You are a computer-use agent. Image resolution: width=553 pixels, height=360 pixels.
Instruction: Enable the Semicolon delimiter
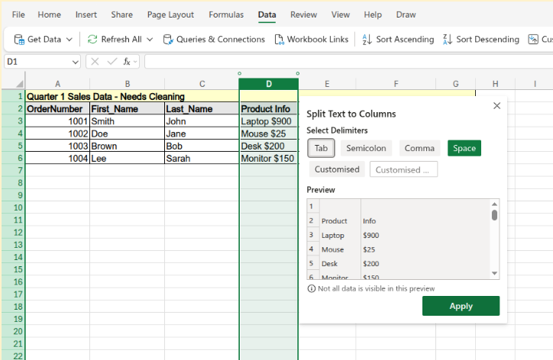366,148
